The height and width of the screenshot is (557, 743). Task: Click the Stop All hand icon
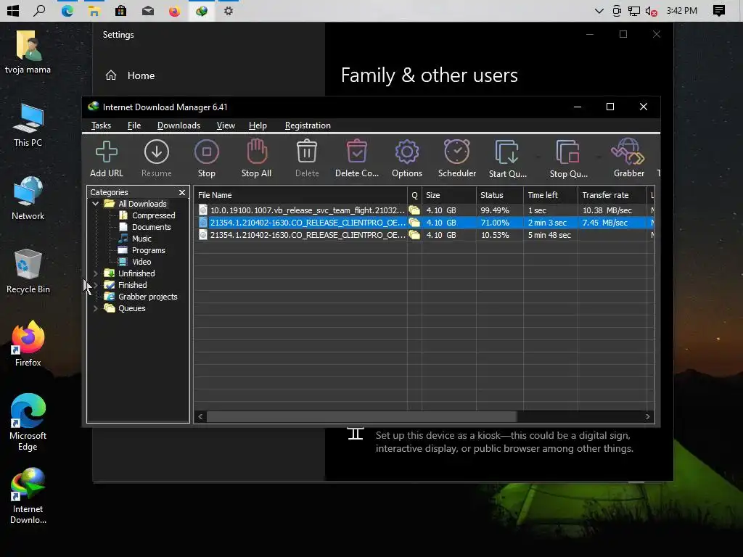256,158
